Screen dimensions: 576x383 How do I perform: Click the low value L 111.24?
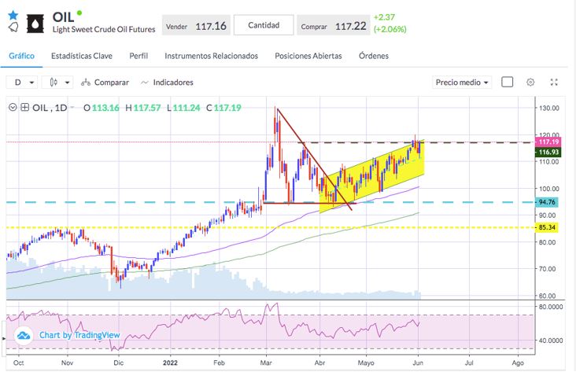point(183,108)
